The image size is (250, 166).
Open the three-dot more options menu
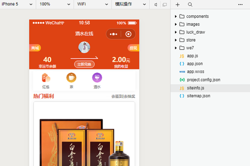pos(240,5)
